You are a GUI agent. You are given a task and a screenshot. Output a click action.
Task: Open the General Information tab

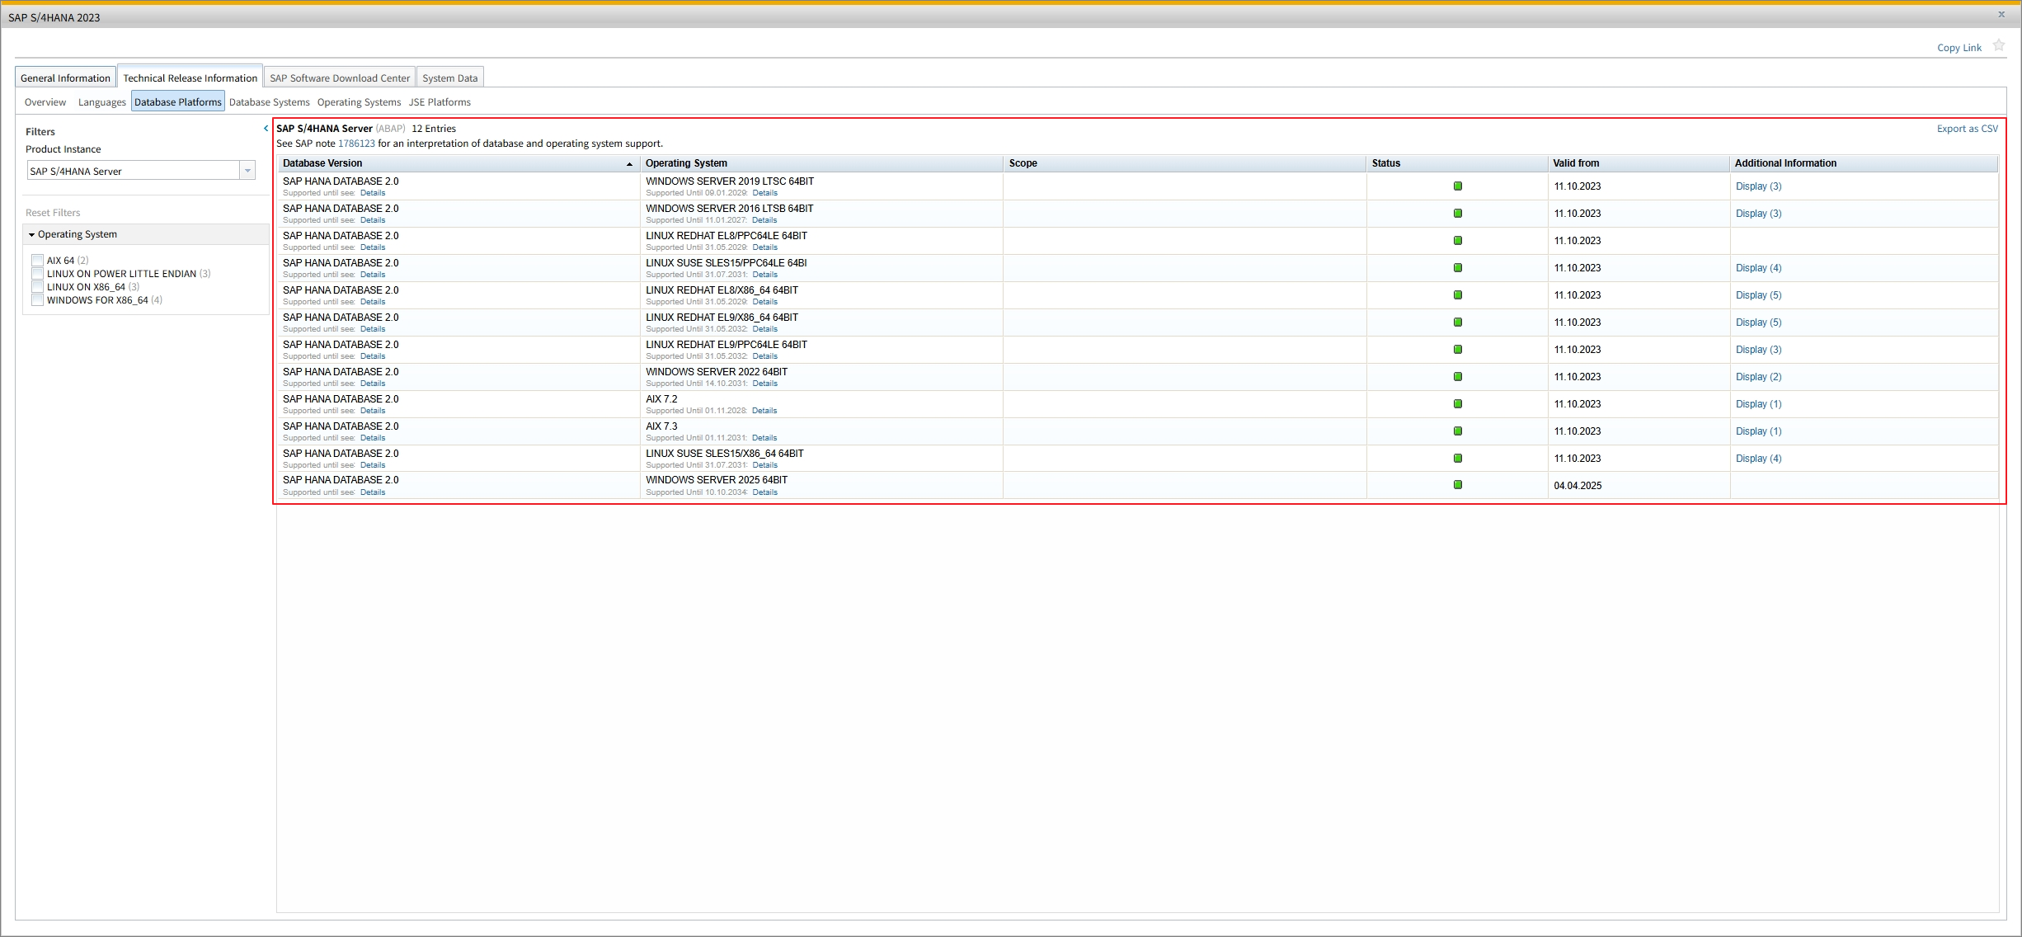coord(65,78)
